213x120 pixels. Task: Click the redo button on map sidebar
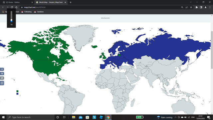click(2, 78)
